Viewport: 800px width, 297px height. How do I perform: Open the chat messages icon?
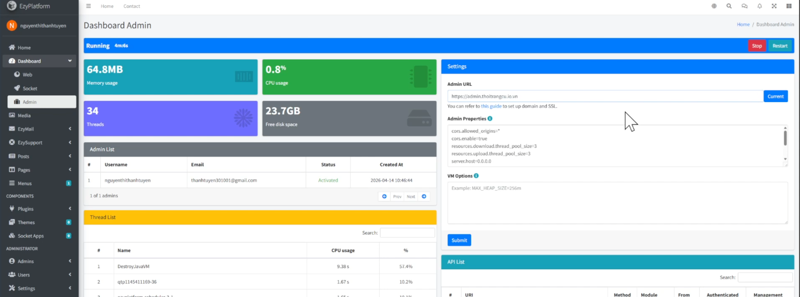[744, 6]
